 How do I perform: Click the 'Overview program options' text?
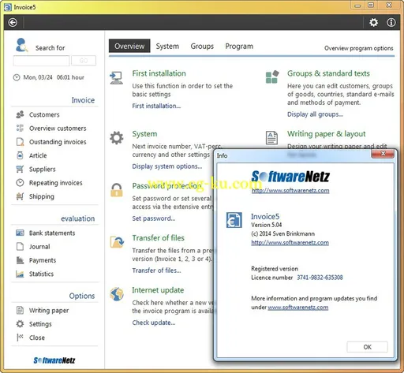[359, 48]
